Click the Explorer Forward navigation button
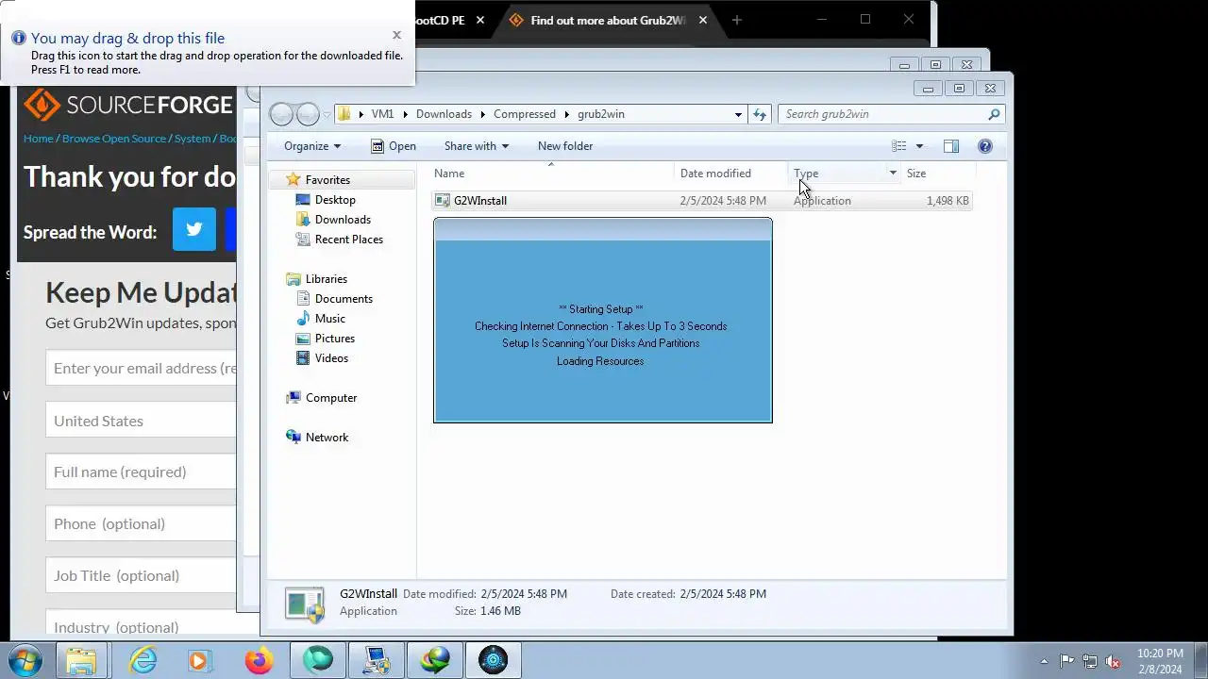This screenshot has height=679, width=1208. (308, 114)
